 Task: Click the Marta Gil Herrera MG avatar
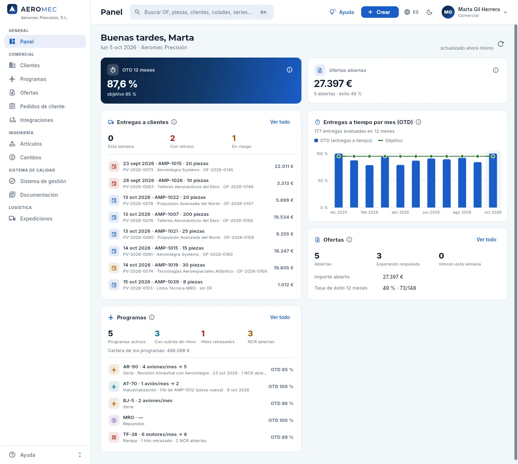(x=448, y=12)
